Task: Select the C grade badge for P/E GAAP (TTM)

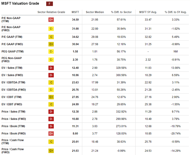Action: tap(51, 37)
